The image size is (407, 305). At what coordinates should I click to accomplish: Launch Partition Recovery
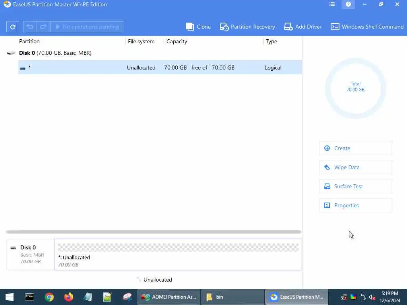tap(247, 27)
